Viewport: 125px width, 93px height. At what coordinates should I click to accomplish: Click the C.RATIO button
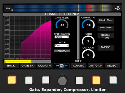(78, 66)
